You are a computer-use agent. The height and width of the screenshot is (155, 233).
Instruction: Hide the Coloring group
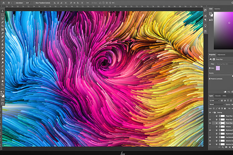click(x=210, y=112)
